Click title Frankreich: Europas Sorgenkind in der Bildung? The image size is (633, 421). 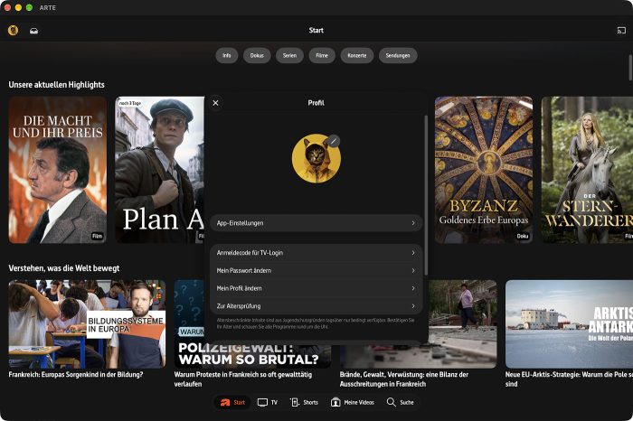(x=76, y=375)
